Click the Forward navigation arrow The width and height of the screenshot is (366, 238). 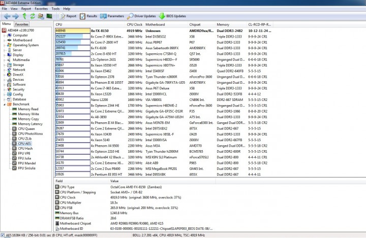(x=16, y=16)
